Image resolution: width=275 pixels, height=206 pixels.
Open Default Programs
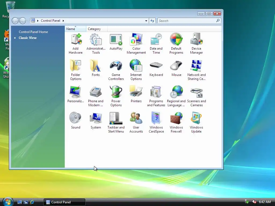(176, 44)
